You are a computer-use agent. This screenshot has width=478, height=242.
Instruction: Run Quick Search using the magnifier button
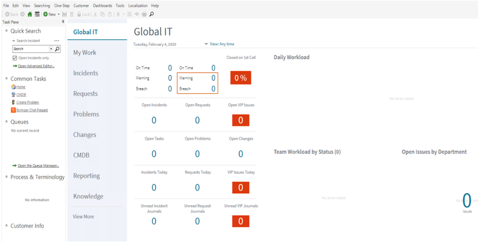point(57,49)
